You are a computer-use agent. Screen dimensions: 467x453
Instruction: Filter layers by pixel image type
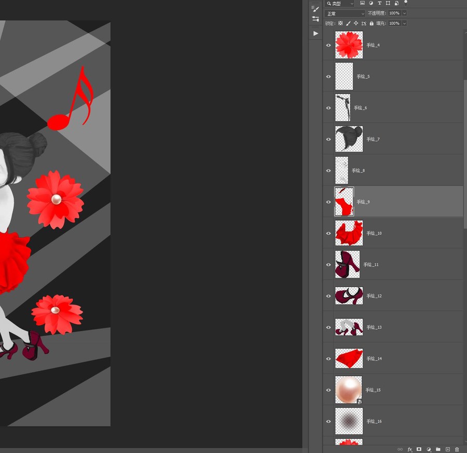(362, 3)
